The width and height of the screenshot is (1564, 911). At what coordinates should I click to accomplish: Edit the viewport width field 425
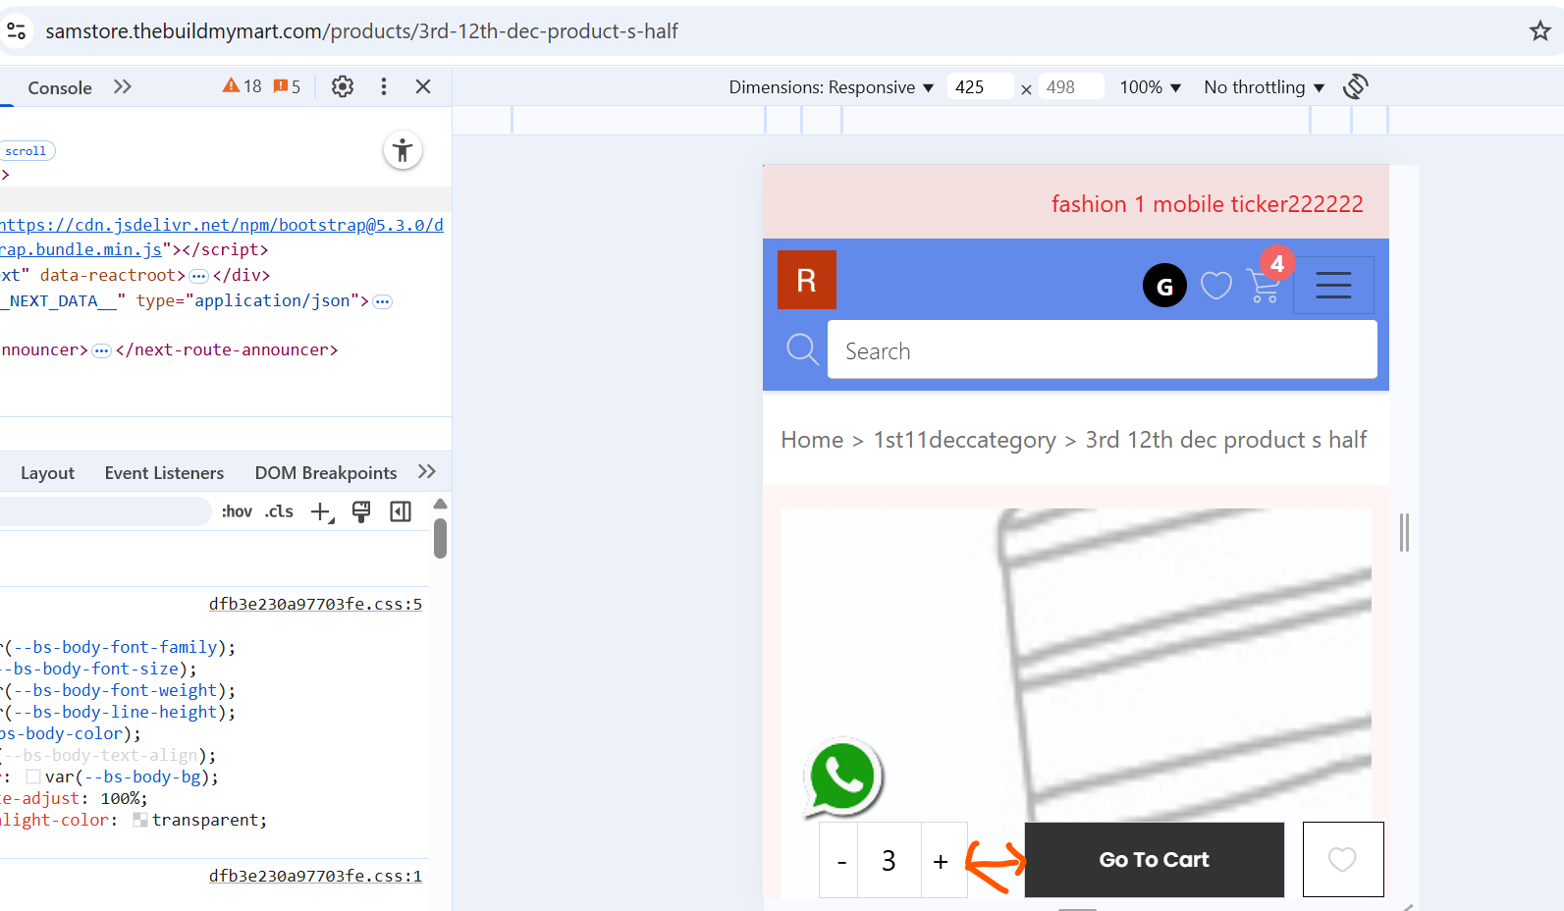(980, 87)
